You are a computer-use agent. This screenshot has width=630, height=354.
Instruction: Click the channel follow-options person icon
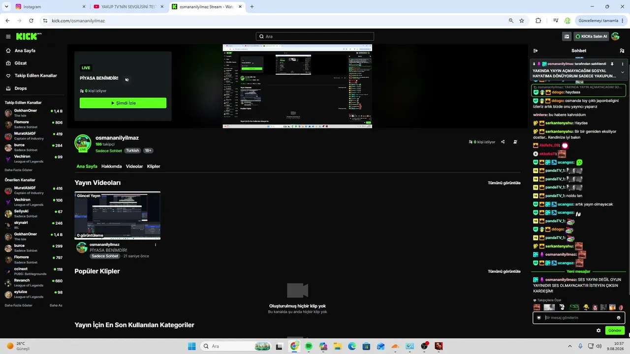(x=515, y=142)
